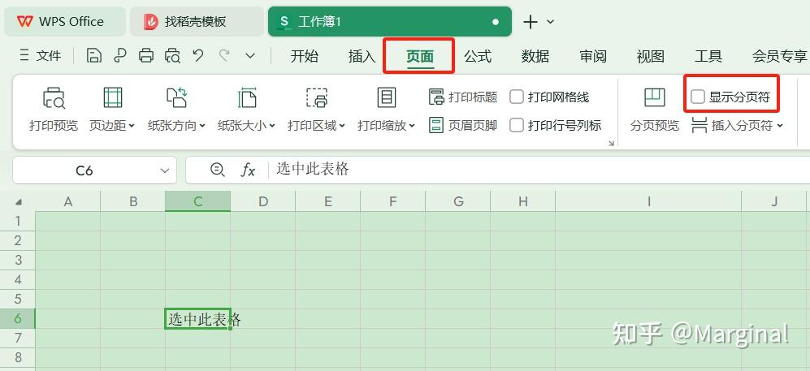Open the 数据 tab
The width and height of the screenshot is (810, 371).
point(535,56)
